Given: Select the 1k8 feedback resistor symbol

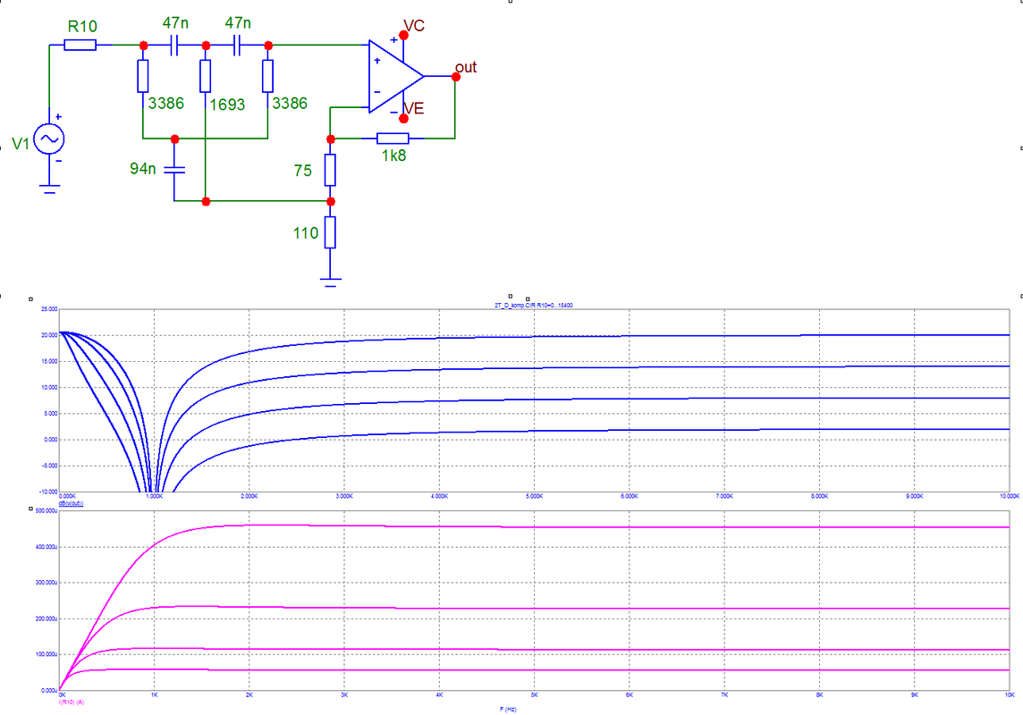Looking at the screenshot, I should 393,139.
